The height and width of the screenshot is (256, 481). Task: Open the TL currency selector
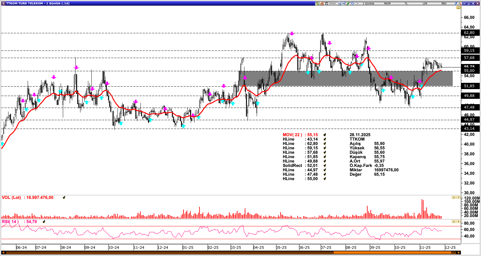pos(406,3)
